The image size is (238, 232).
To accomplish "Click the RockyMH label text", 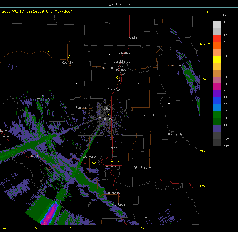I will tap(68, 63).
